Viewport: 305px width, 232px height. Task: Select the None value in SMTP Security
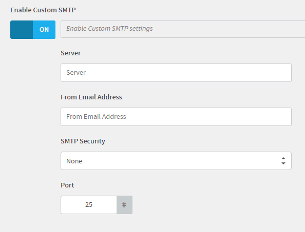[x=74, y=161]
